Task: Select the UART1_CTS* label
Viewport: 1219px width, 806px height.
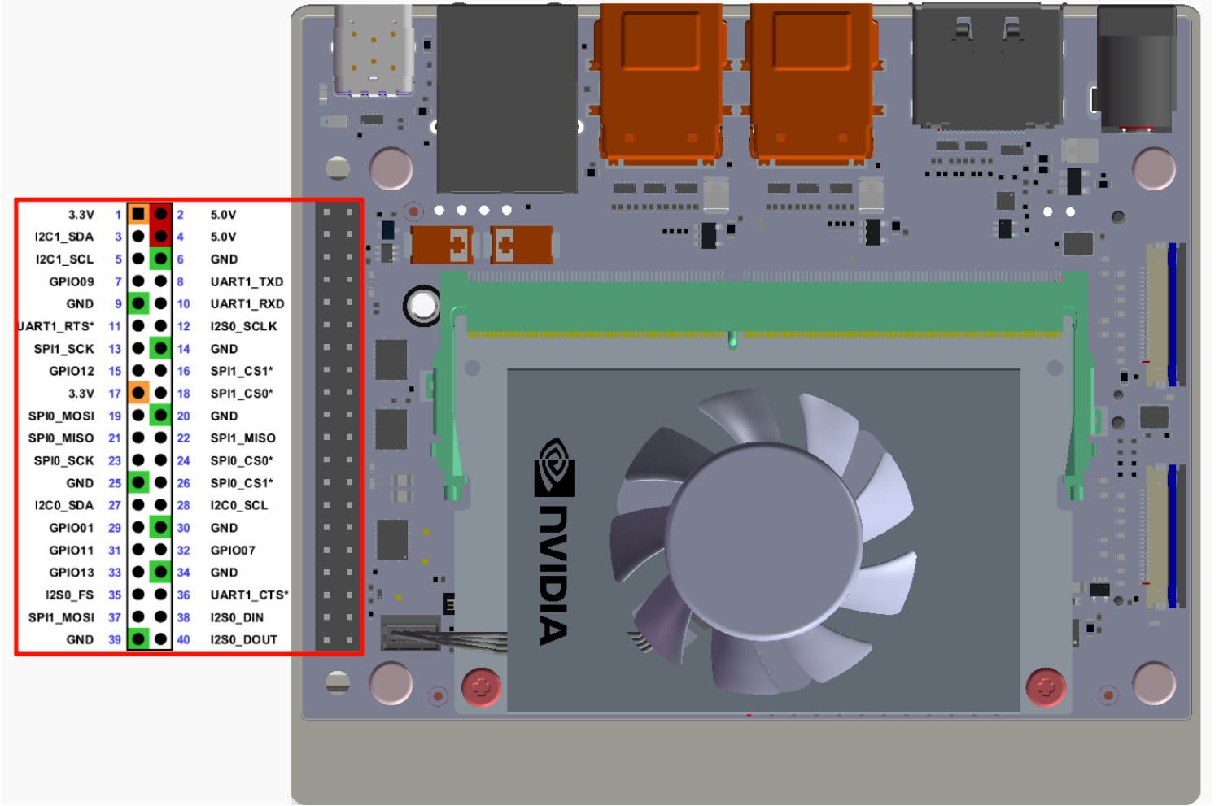Action: click(249, 595)
